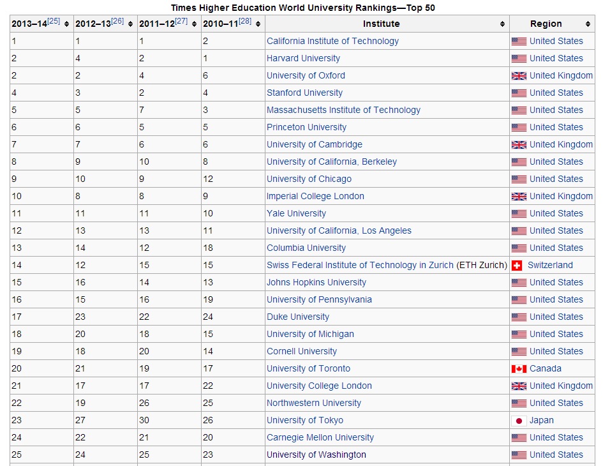Open University of Washington link
603x466 pixels.
click(x=316, y=455)
